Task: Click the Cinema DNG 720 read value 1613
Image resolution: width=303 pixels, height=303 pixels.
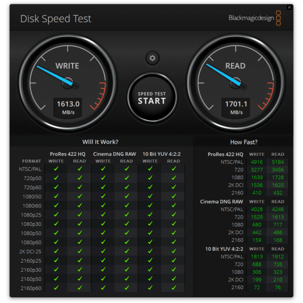Action: coord(278,217)
